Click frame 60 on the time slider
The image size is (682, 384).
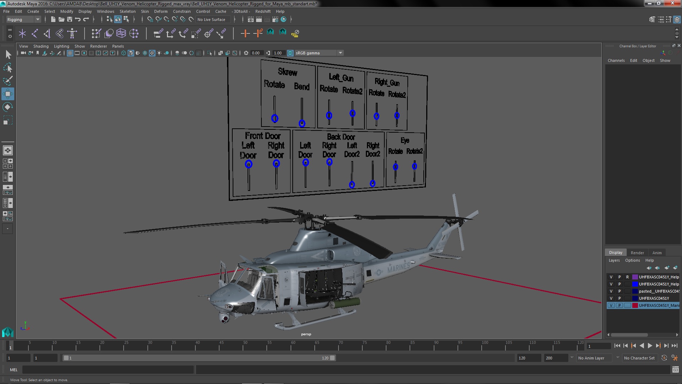pyautogui.click(x=293, y=346)
